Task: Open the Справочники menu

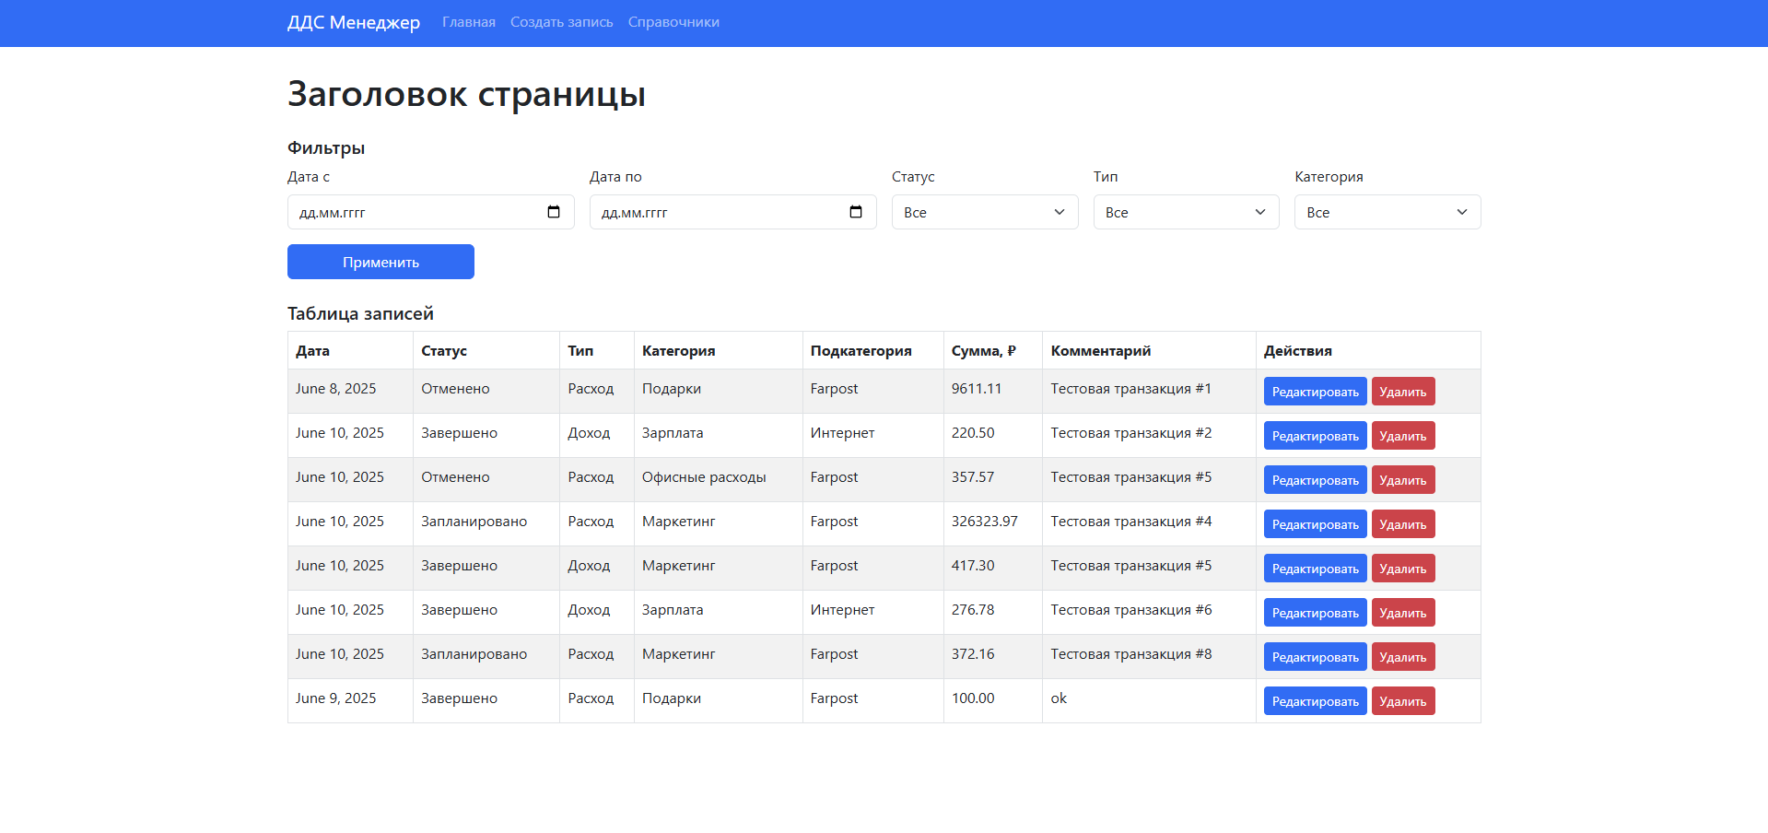Action: [x=673, y=22]
